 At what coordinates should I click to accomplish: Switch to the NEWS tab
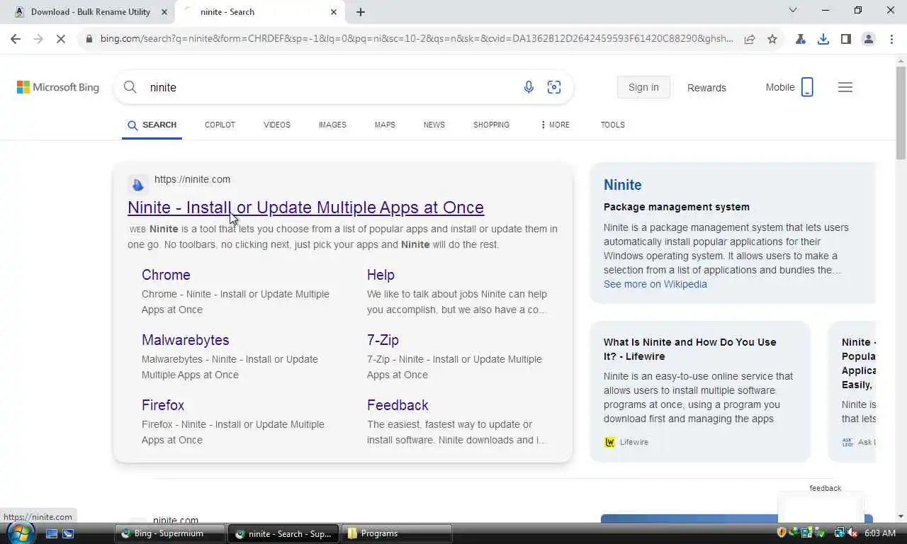(x=434, y=125)
